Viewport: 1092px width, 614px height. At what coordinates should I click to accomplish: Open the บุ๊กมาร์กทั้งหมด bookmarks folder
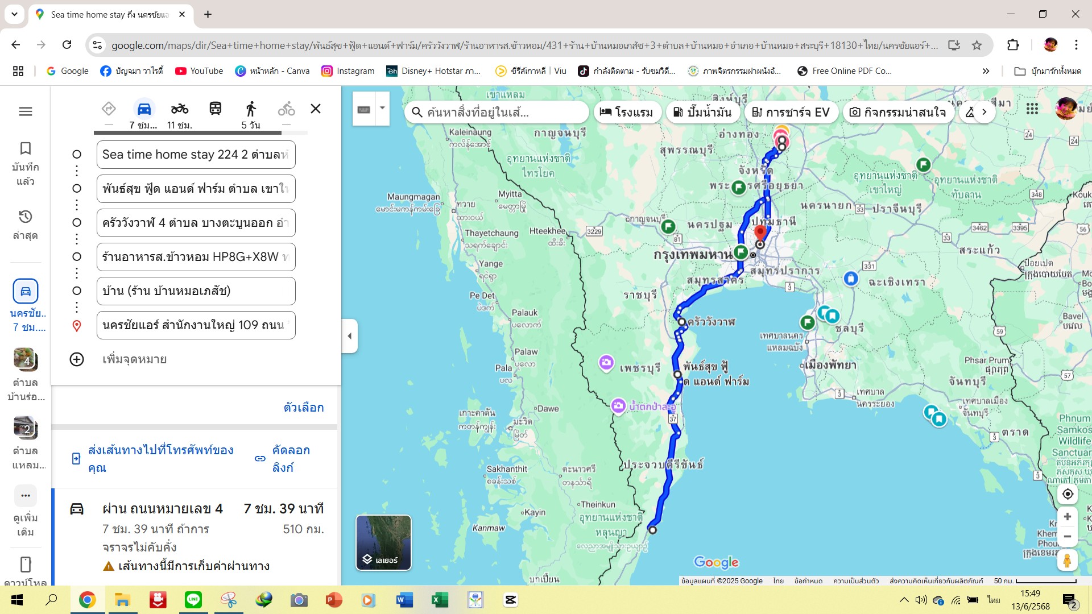click(1048, 71)
